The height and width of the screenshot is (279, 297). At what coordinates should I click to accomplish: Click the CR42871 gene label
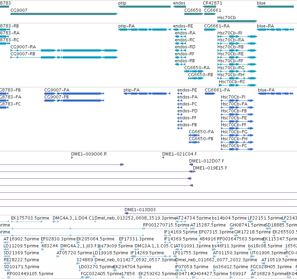tap(212, 3)
